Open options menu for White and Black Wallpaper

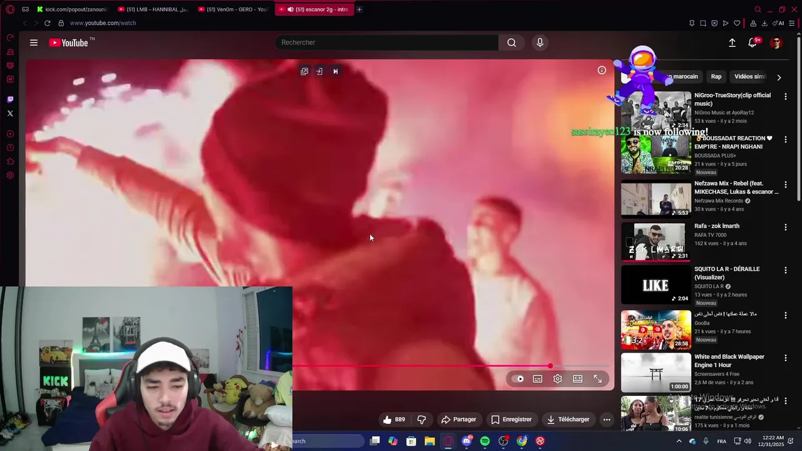785,358
